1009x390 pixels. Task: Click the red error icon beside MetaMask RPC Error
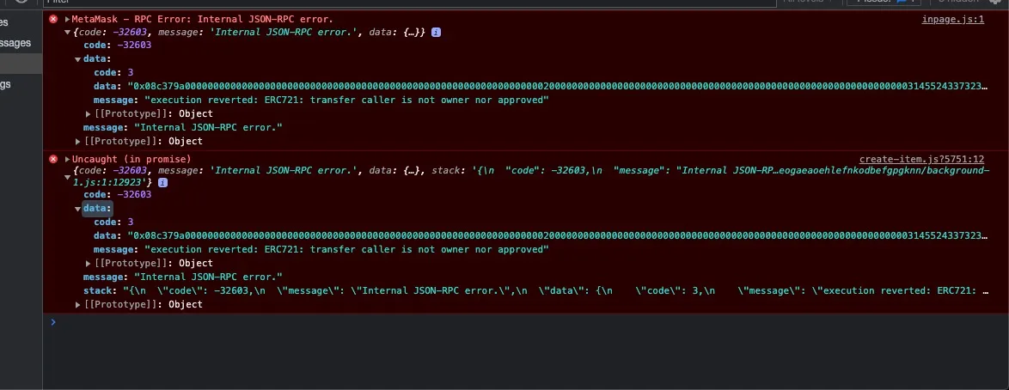[53, 19]
